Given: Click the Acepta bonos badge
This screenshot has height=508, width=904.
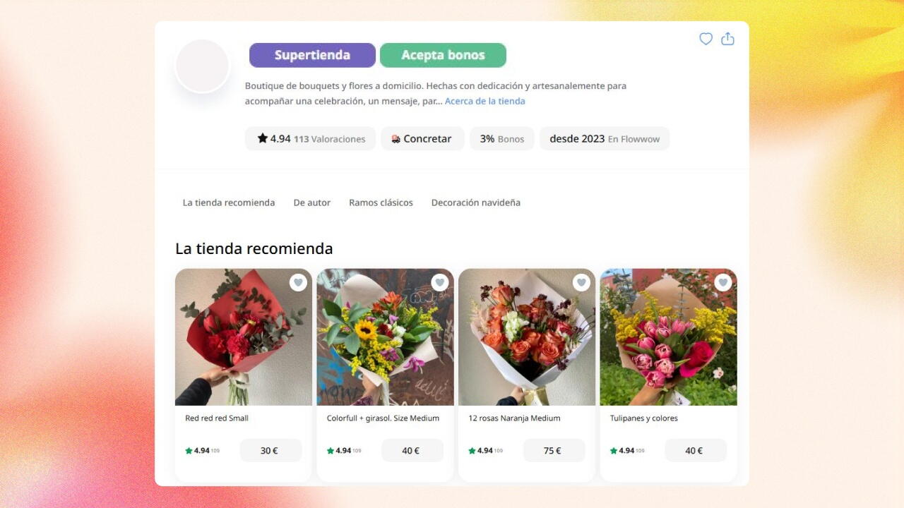Looking at the screenshot, I should pyautogui.click(x=443, y=55).
